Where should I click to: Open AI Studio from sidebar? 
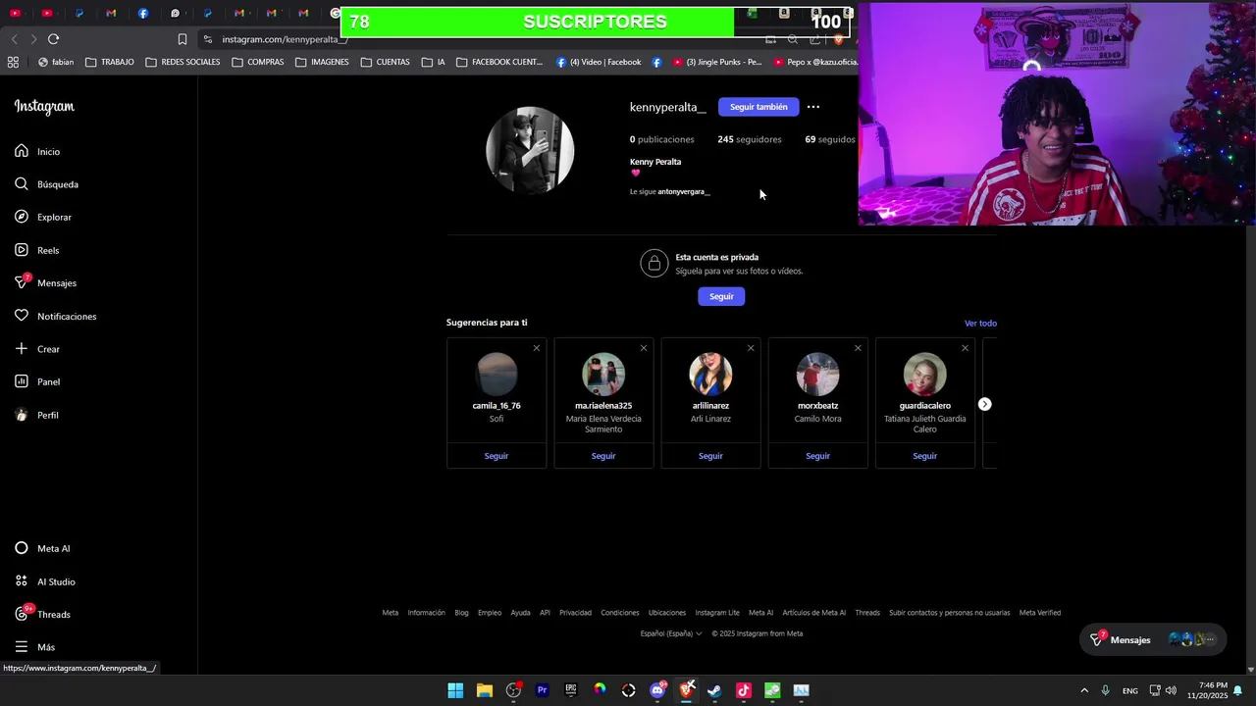(44, 581)
